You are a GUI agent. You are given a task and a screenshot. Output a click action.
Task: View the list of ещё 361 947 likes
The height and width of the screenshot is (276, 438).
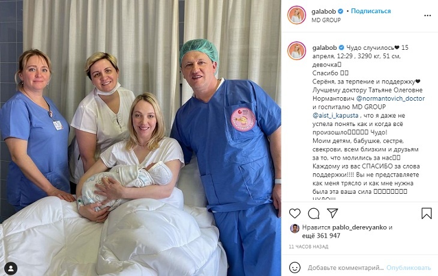coord(321,236)
